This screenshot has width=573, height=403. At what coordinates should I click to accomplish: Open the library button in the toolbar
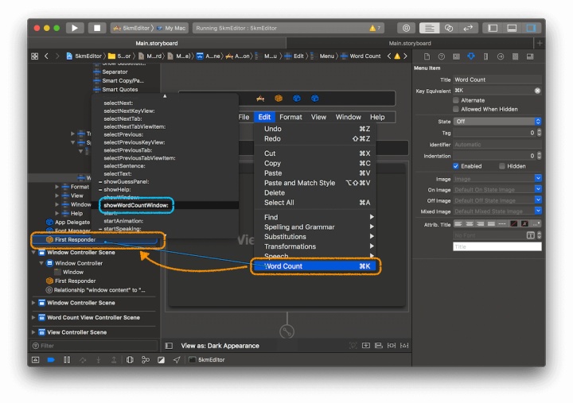pyautogui.click(x=406, y=28)
